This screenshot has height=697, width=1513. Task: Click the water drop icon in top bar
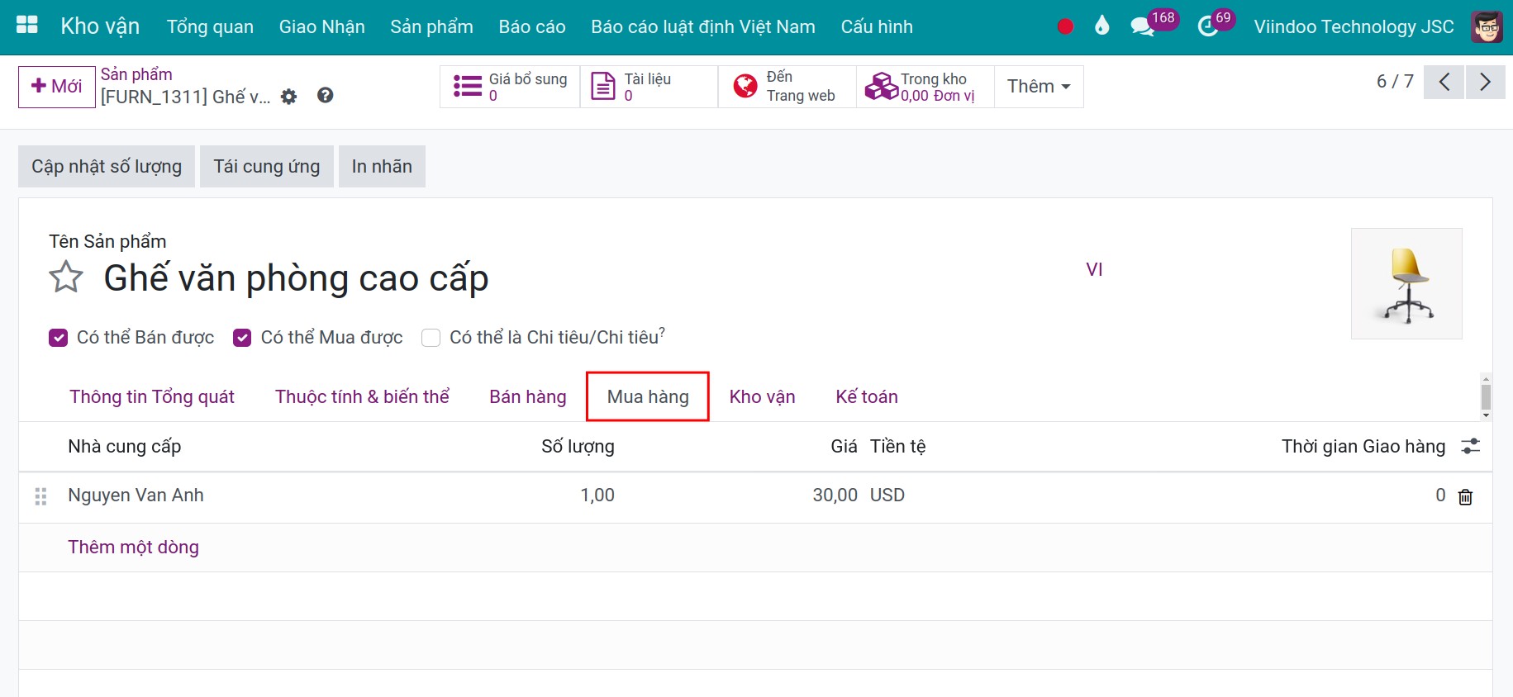[x=1101, y=26]
